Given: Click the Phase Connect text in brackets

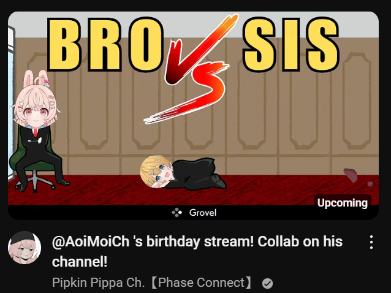Looking at the screenshot, I should pos(201,283).
